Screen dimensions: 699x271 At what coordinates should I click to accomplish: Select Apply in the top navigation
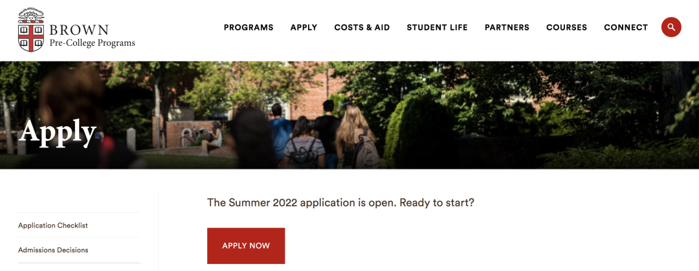point(304,28)
